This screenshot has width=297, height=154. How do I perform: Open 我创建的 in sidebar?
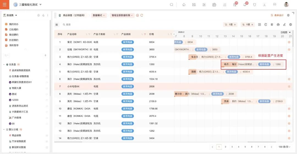(x=14, y=35)
